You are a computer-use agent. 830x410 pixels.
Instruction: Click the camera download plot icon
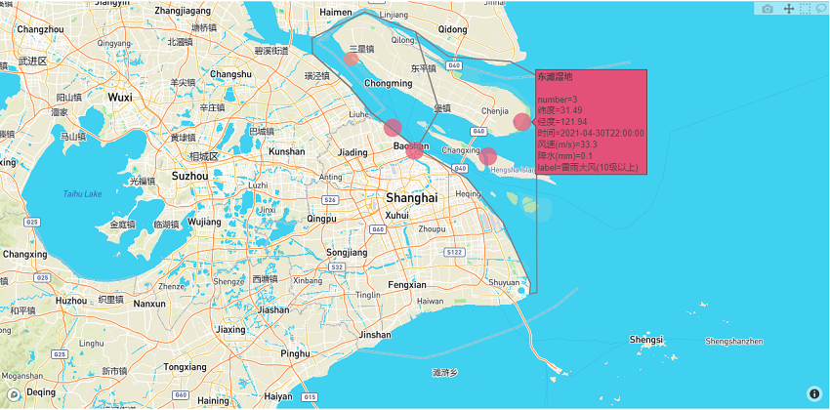click(x=768, y=8)
